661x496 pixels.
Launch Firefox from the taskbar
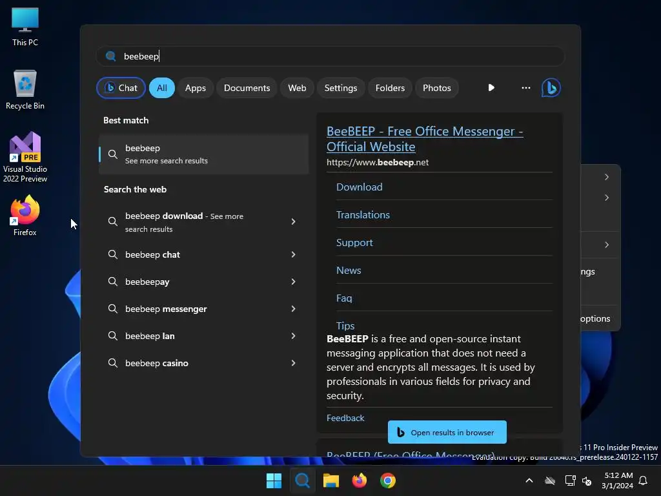(359, 480)
